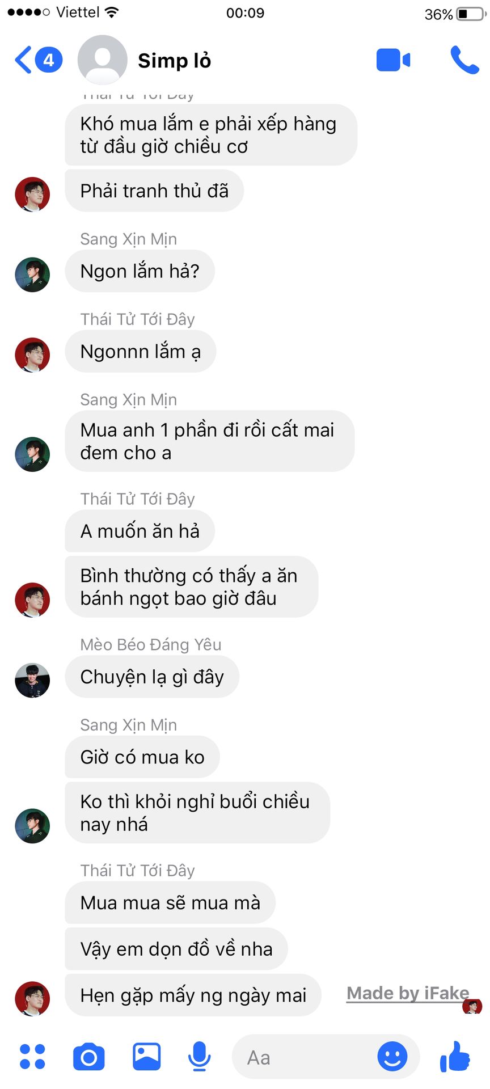Tap the back arrow with the 4 badge
The image size is (490, 1089).
click(x=38, y=60)
